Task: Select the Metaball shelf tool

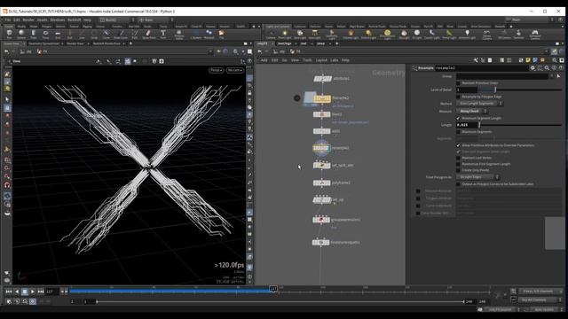Action: point(209,35)
